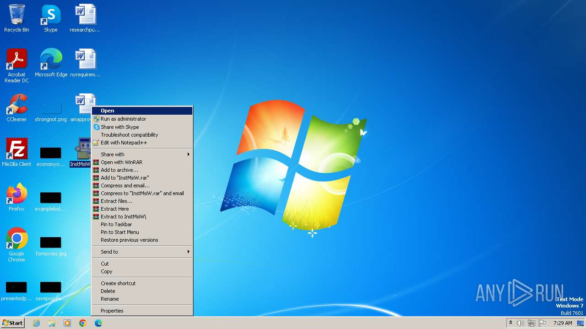Choose Extract Here
586x329 pixels.
(142, 209)
